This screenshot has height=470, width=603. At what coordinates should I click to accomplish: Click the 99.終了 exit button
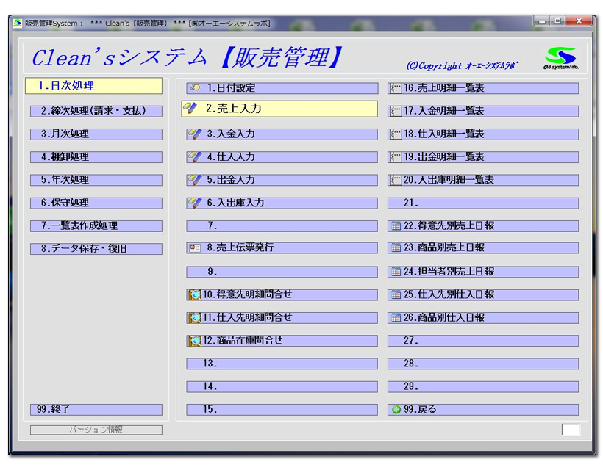point(96,410)
